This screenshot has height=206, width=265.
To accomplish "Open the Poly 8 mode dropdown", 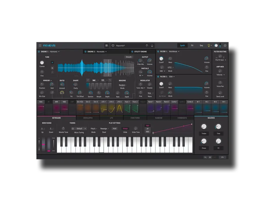I will tap(94, 129).
